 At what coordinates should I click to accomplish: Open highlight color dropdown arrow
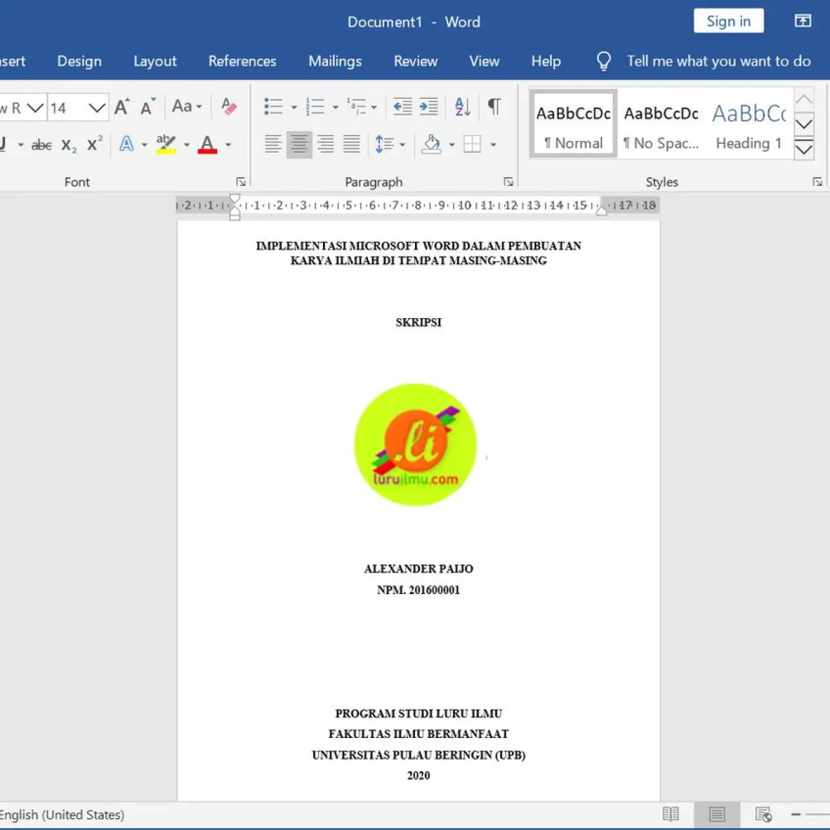[187, 145]
